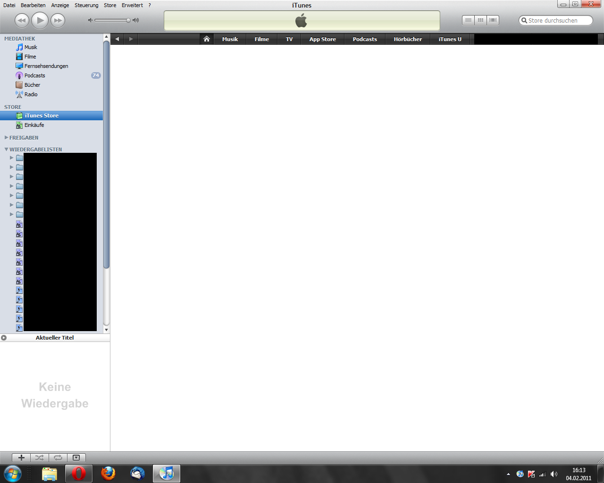Expand the FREIGABEN section

click(6, 138)
